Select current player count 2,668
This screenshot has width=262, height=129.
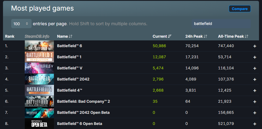pyautogui.click(x=158, y=90)
